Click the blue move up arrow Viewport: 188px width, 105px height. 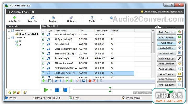point(56,81)
